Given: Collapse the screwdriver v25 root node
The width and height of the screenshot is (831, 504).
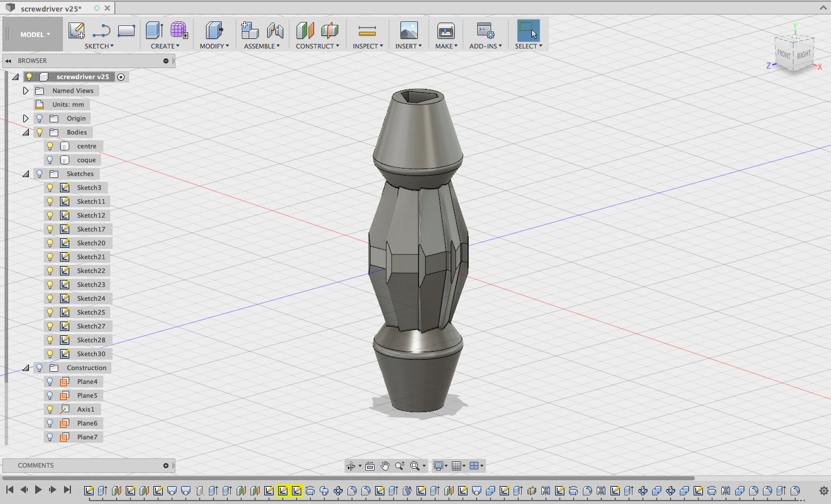Looking at the screenshot, I should (x=15, y=77).
